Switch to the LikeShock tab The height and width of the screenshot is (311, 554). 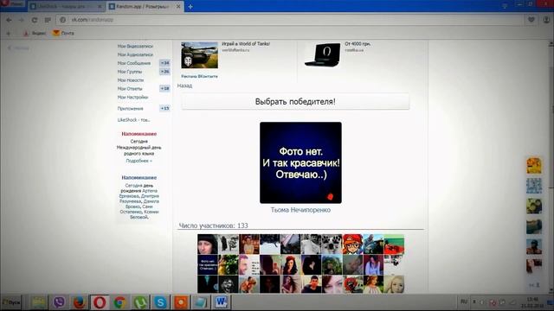[x=67, y=6]
